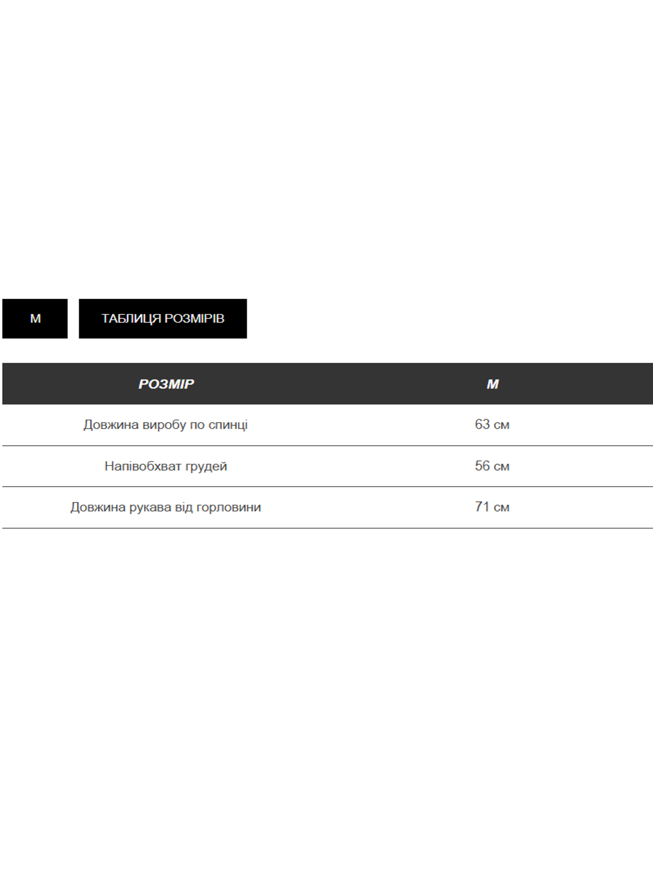Click the 'см' unit beside 63
This screenshot has height=871, width=653.
pyautogui.click(x=501, y=425)
